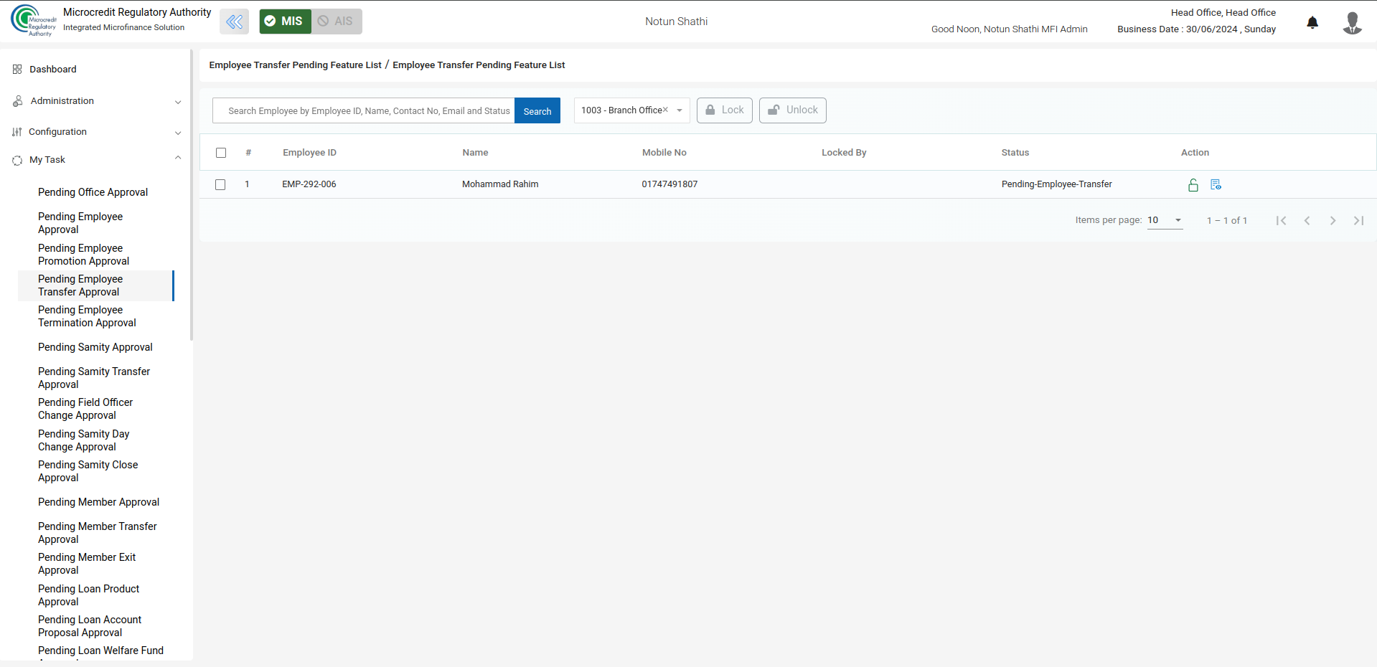Open the branch office dropdown arrow
Image resolution: width=1377 pixels, height=667 pixels.
pos(680,110)
